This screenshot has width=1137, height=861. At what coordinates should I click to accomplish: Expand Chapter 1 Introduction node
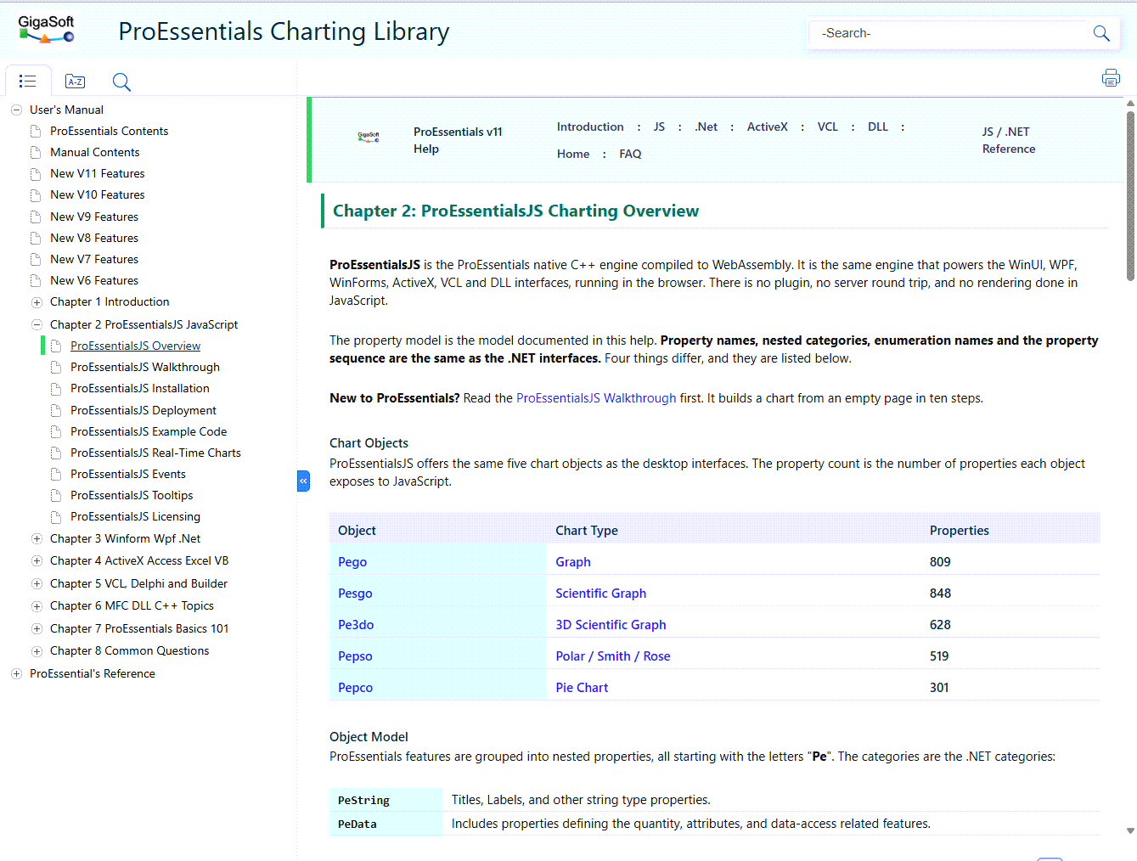click(37, 302)
